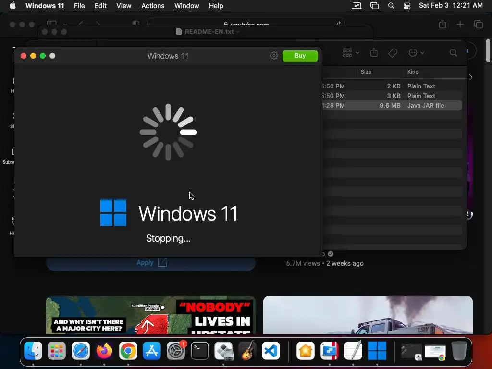
Task: Open App Store from the Dock
Action: [x=152, y=350]
